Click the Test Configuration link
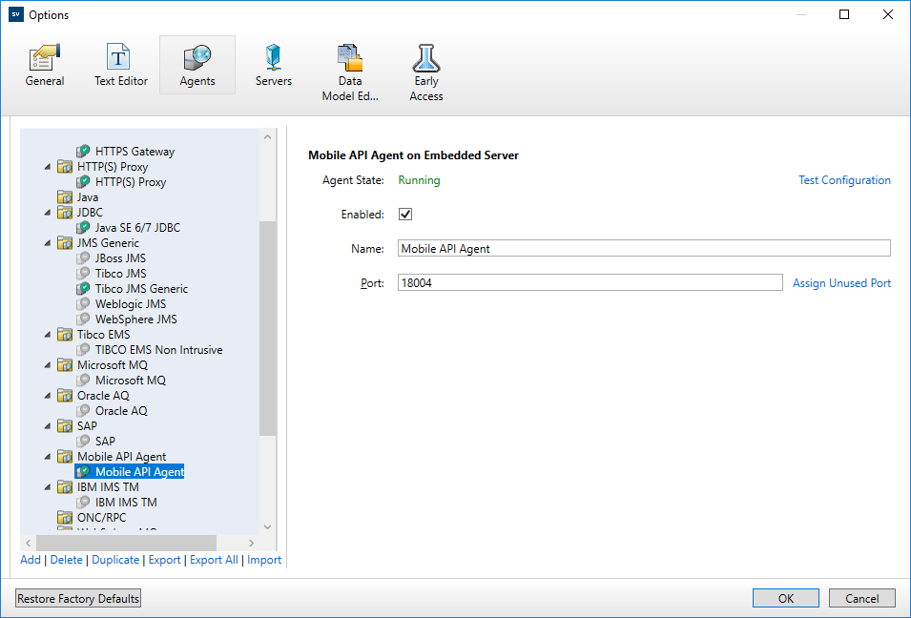911x618 pixels. tap(844, 180)
